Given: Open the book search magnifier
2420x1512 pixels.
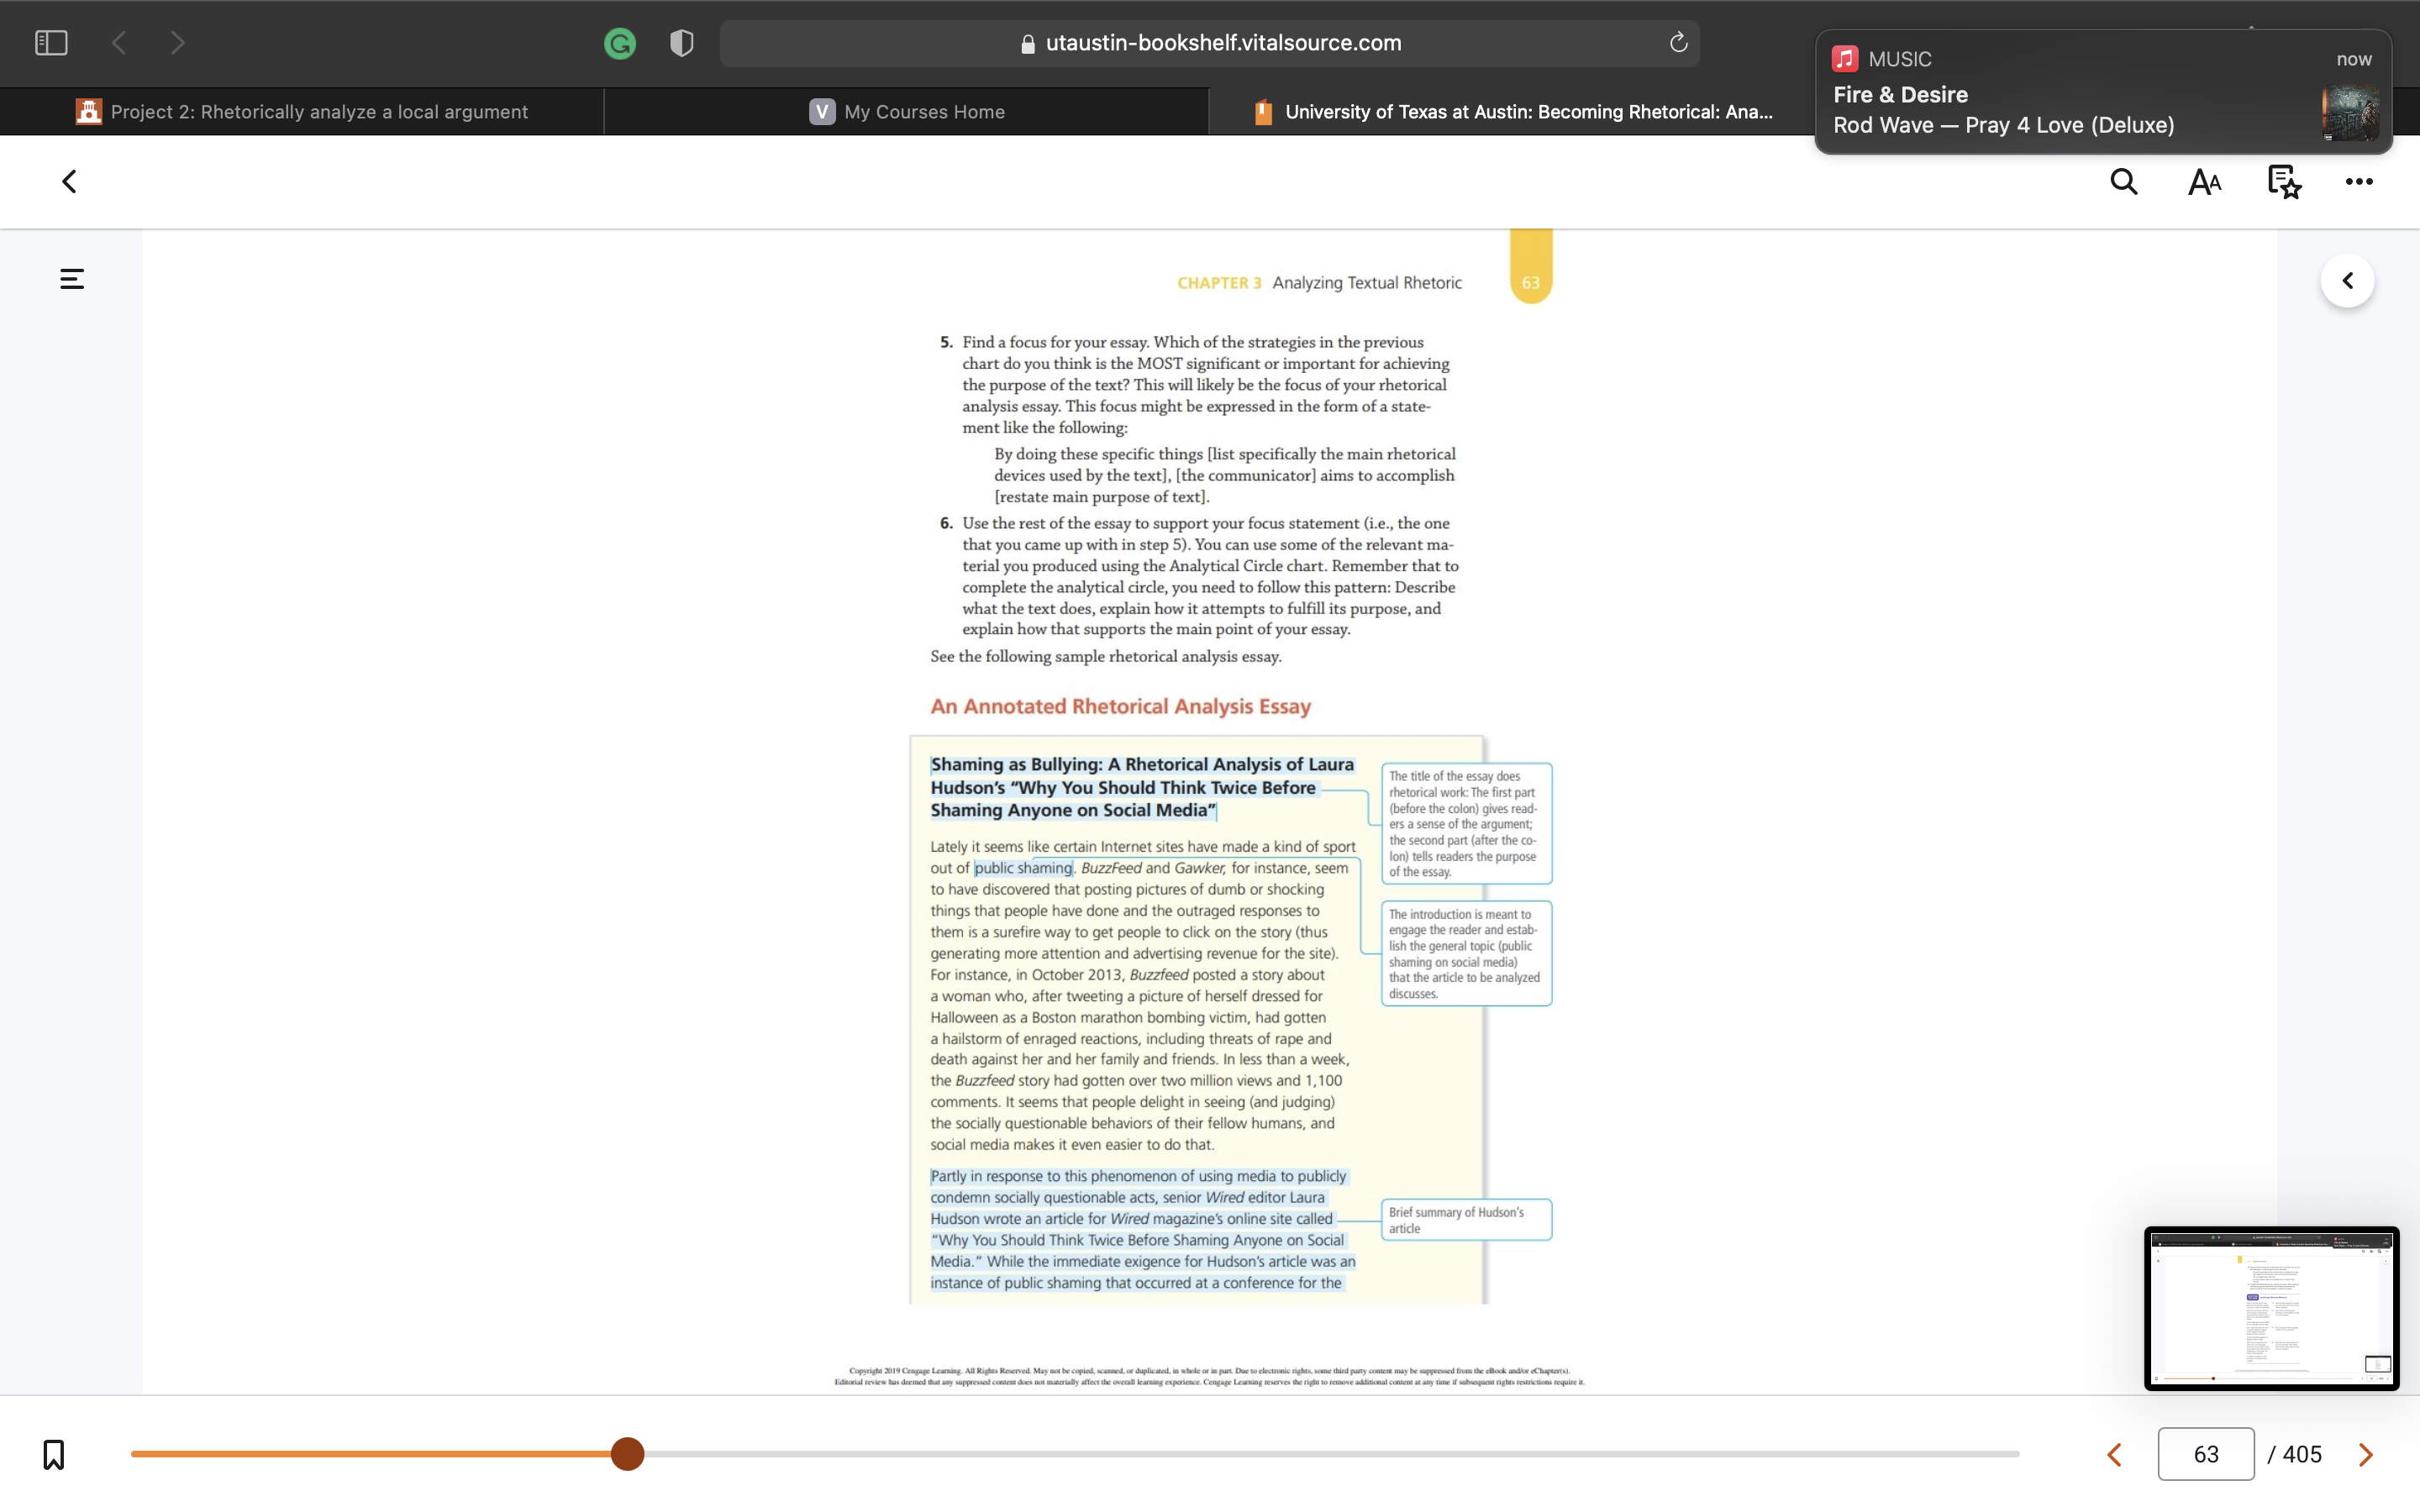Looking at the screenshot, I should 2124,181.
